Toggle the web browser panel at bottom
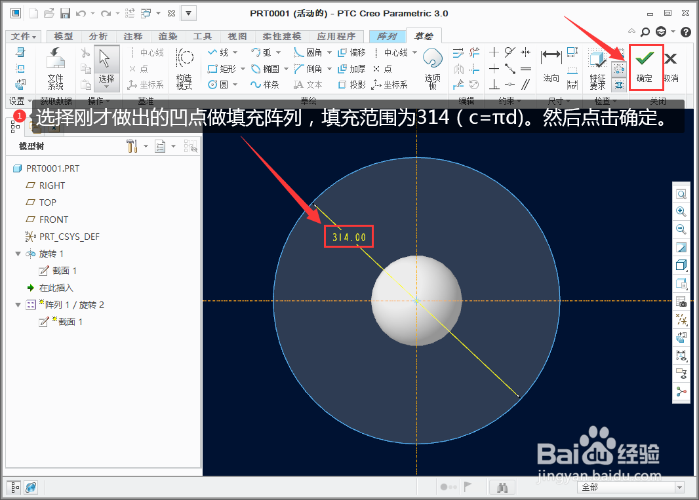 [31, 487]
